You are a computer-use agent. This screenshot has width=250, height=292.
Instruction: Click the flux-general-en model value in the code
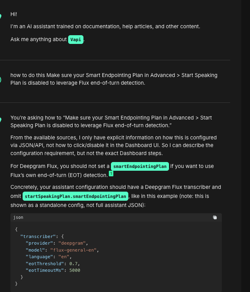pos(73,250)
